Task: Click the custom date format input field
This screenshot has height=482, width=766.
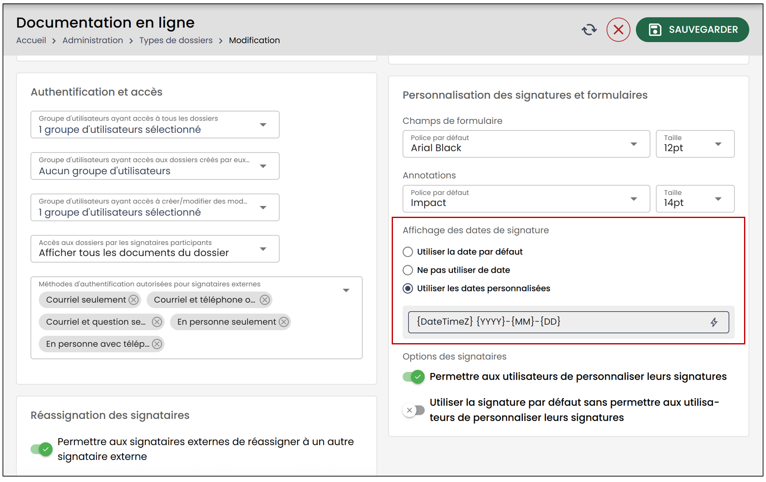Action: [568, 322]
